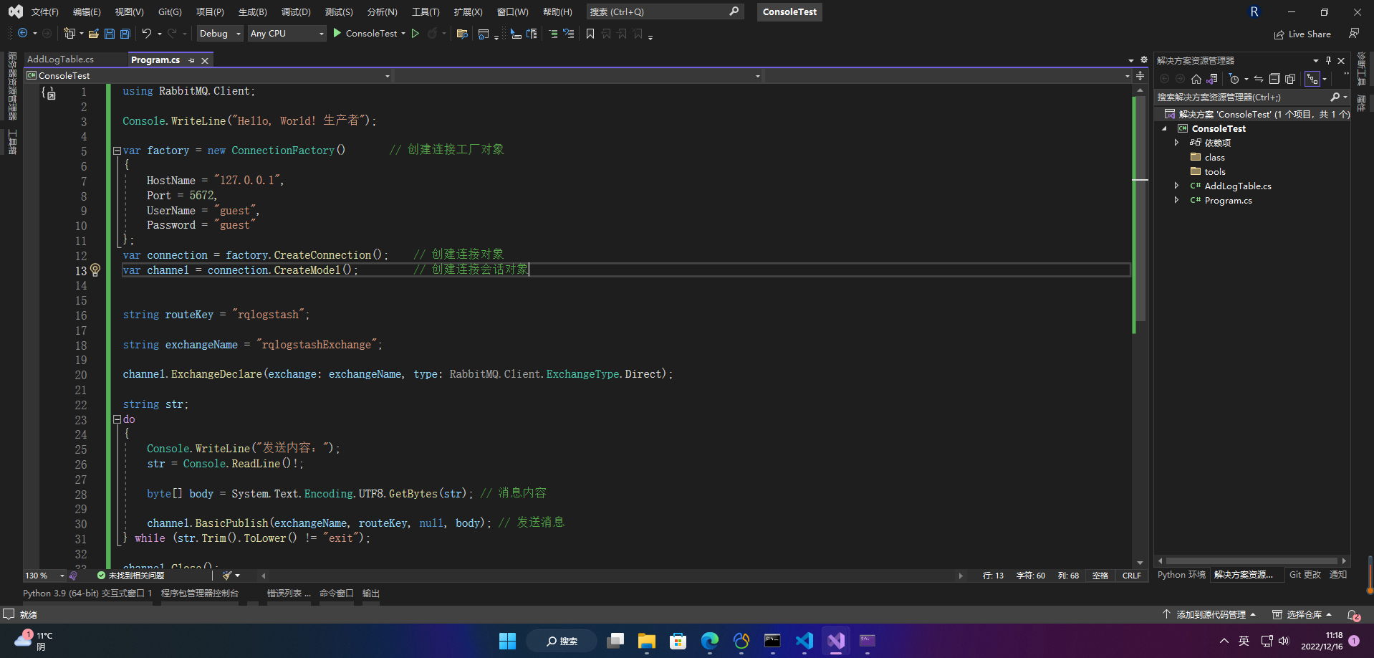This screenshot has width=1374, height=658.
Task: Open the 编辑(E) menu
Action: [87, 12]
